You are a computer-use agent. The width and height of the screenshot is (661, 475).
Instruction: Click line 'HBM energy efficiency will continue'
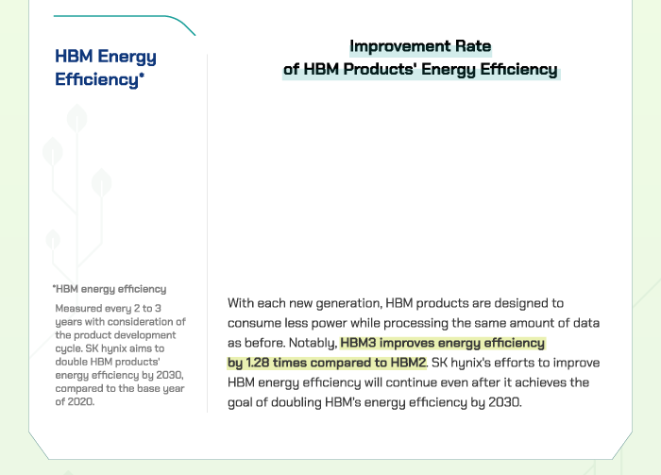click(x=409, y=382)
